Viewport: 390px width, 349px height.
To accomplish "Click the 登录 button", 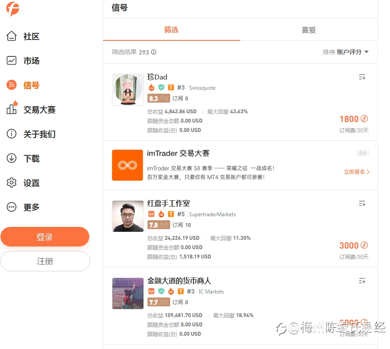I will (45, 237).
